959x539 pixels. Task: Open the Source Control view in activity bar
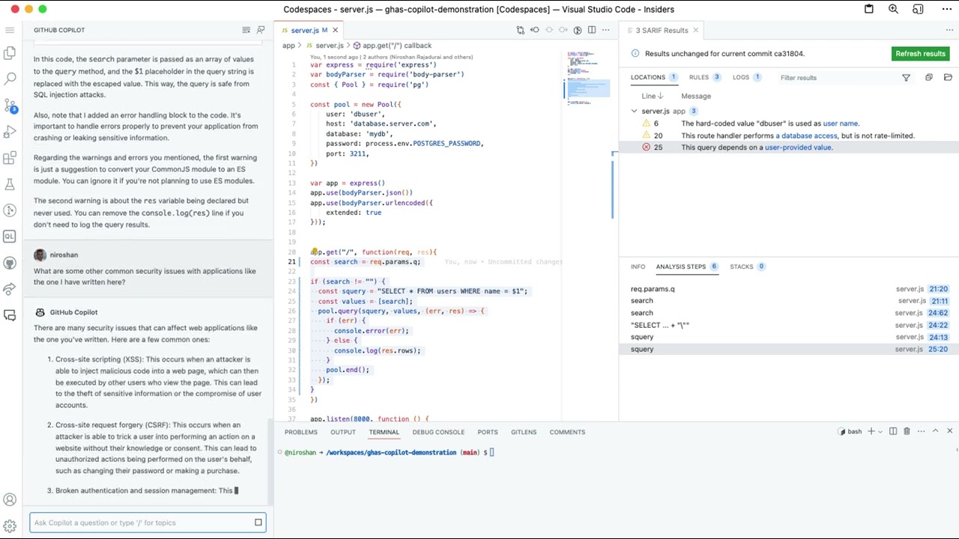pos(10,105)
